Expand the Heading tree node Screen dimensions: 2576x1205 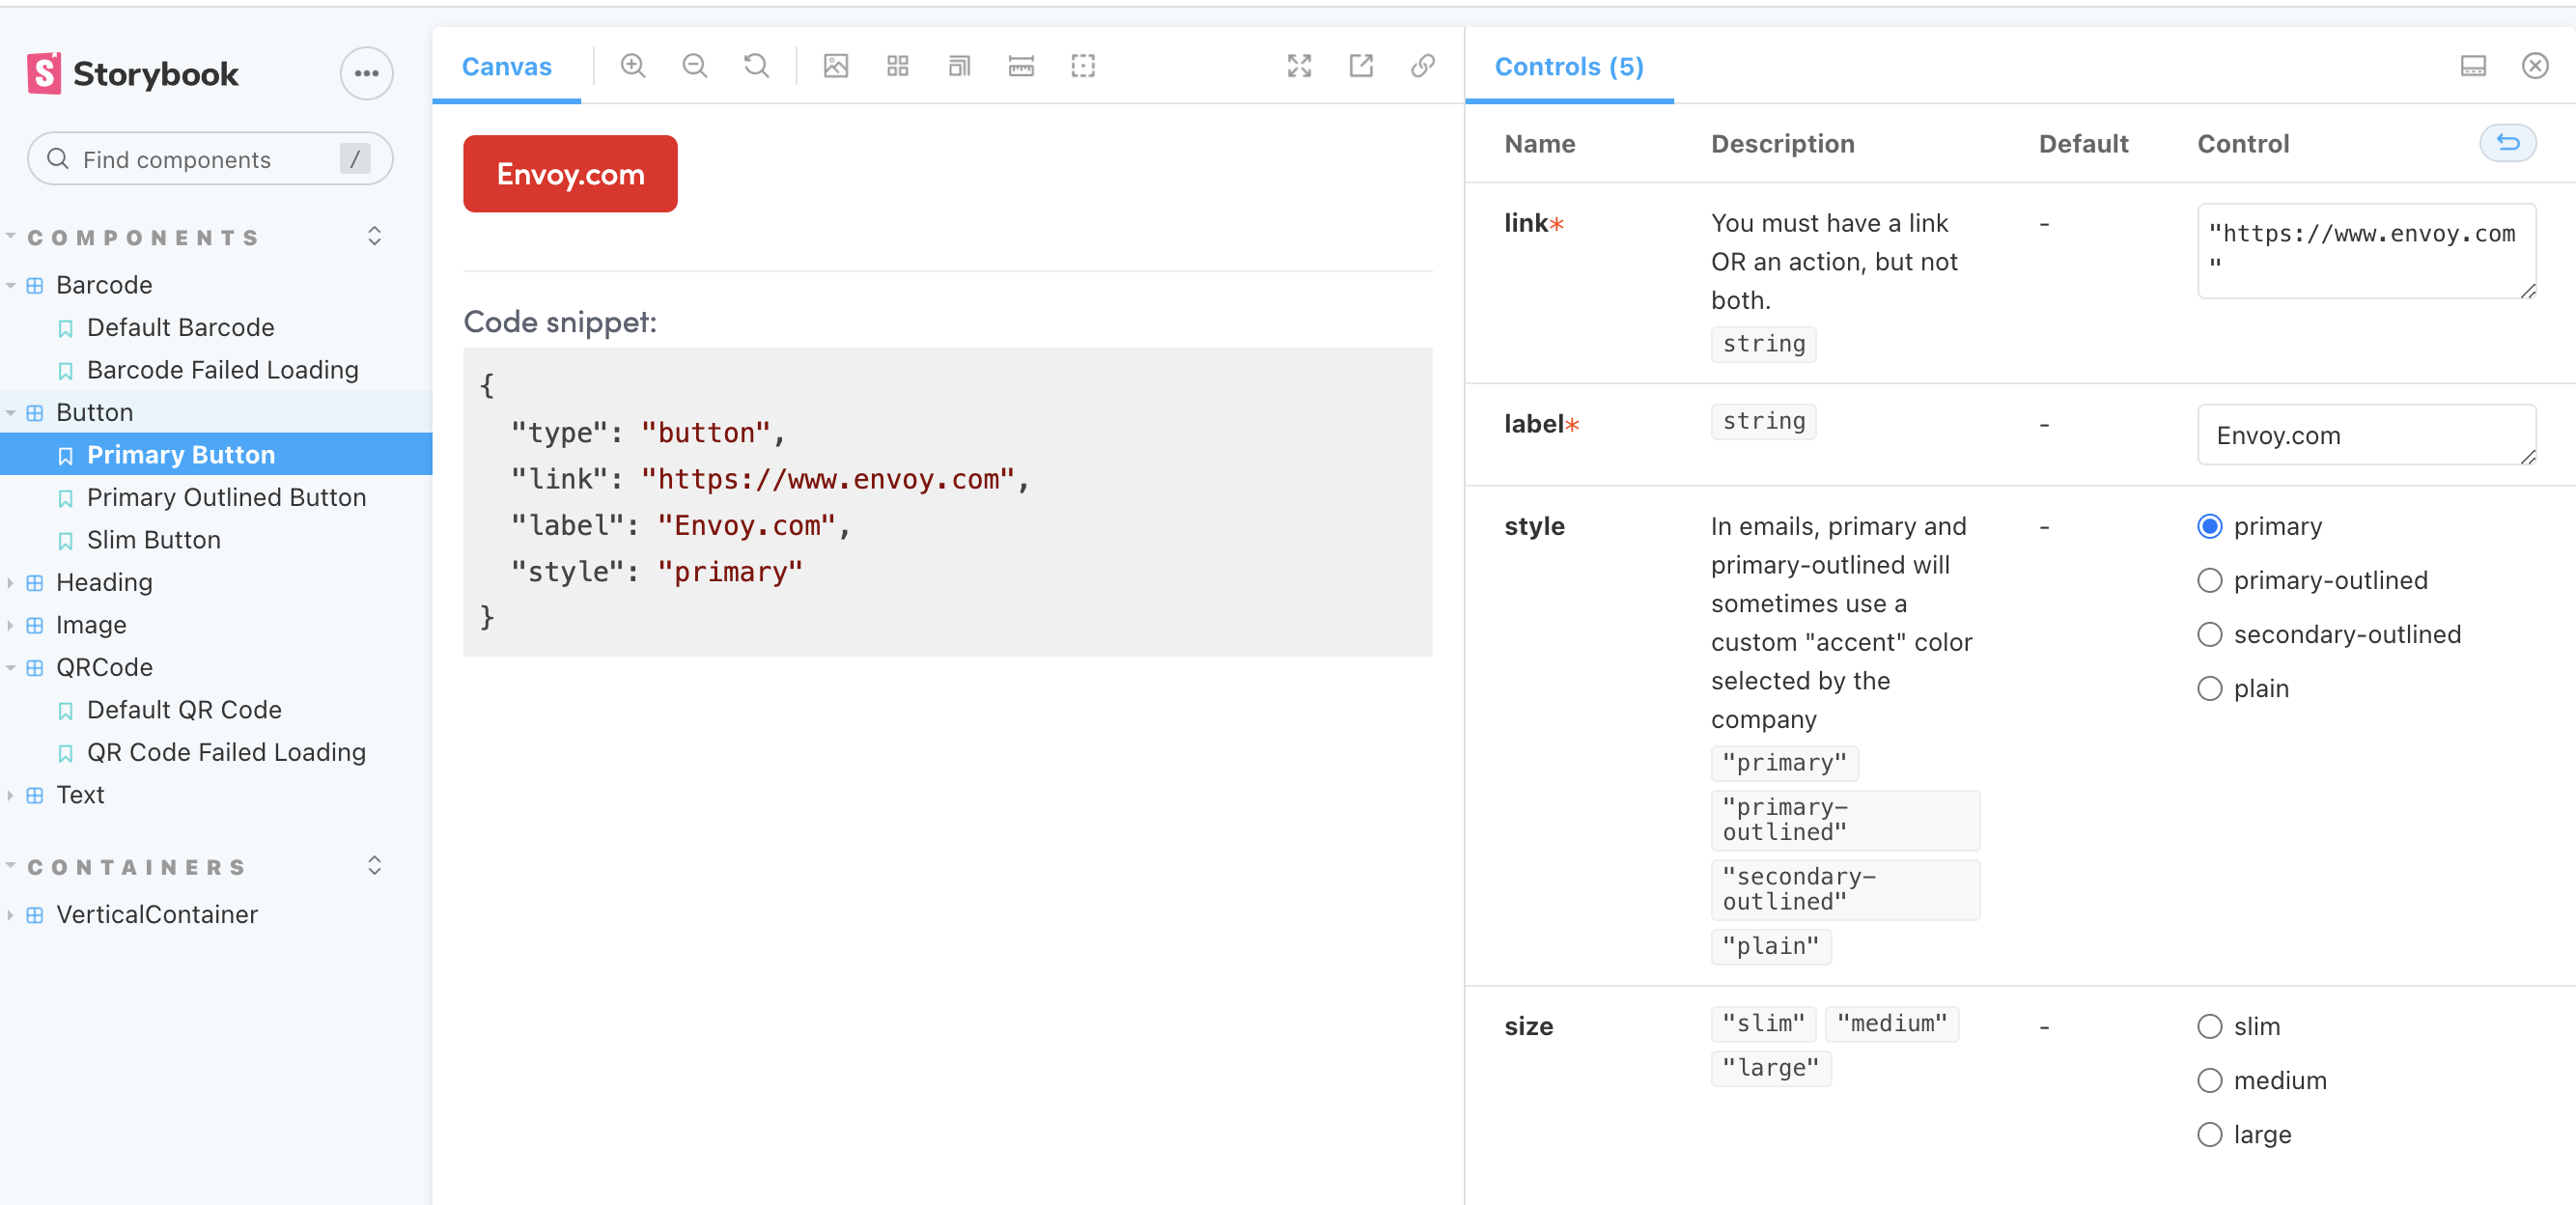tap(10, 582)
